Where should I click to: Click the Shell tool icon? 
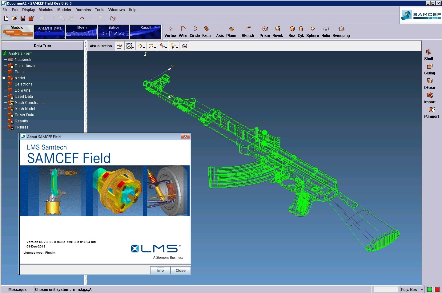click(x=428, y=52)
